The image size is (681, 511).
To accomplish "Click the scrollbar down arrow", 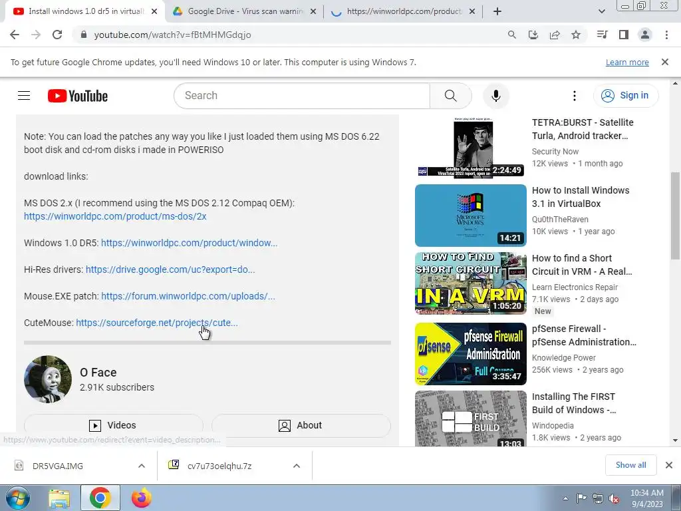I will (676, 440).
